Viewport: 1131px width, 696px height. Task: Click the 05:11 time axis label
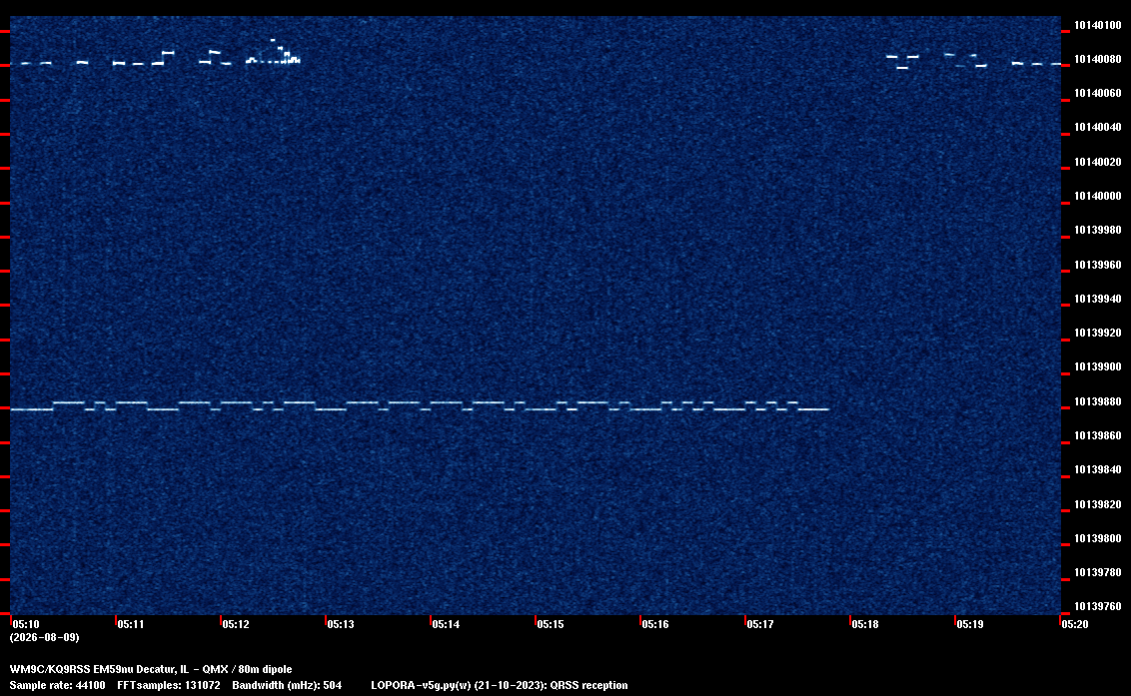[131, 624]
